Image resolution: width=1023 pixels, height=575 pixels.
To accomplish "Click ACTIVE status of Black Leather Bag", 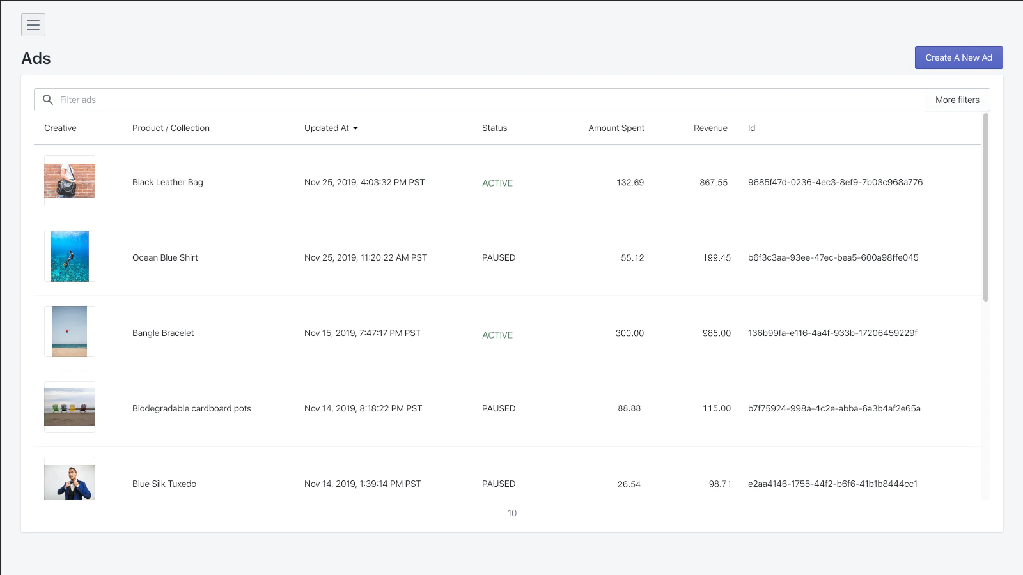I will [497, 183].
